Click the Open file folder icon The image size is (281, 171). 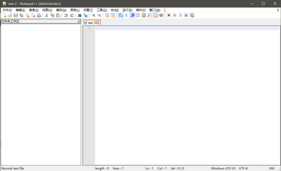pos(10,15)
